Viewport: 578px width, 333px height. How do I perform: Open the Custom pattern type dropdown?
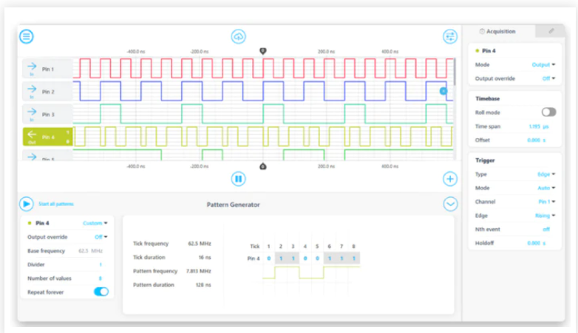pos(95,222)
